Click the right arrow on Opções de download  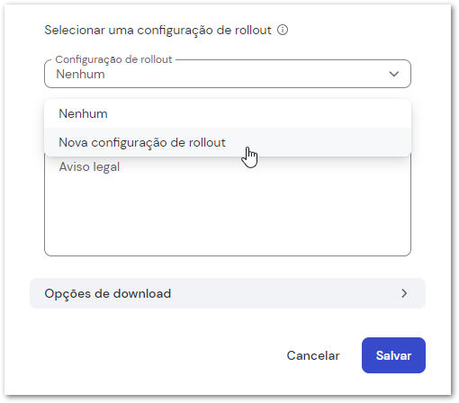[x=404, y=293]
